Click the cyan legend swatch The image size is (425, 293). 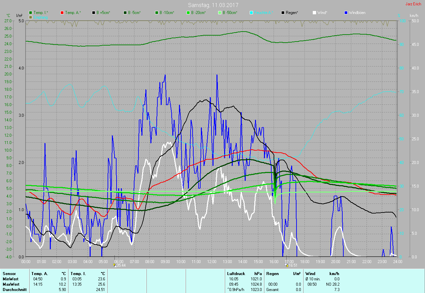251,13
